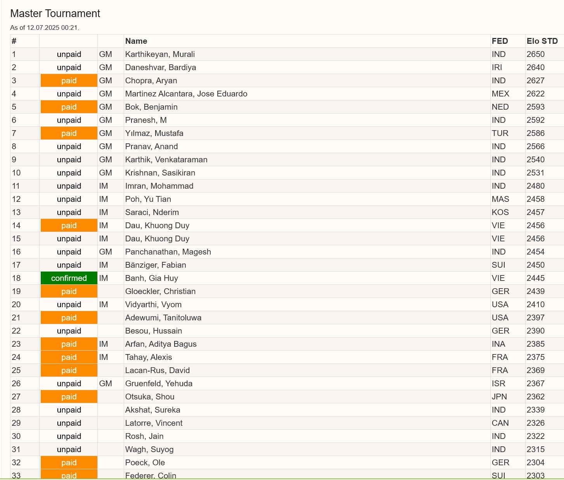Select the name "Panchanathan, Magesh"
The image size is (564, 480).
(168, 252)
